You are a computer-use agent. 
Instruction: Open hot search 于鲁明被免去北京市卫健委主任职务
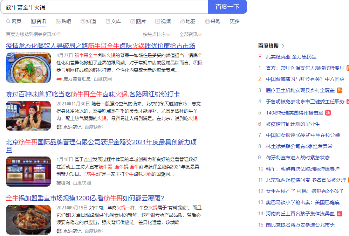point(305,102)
